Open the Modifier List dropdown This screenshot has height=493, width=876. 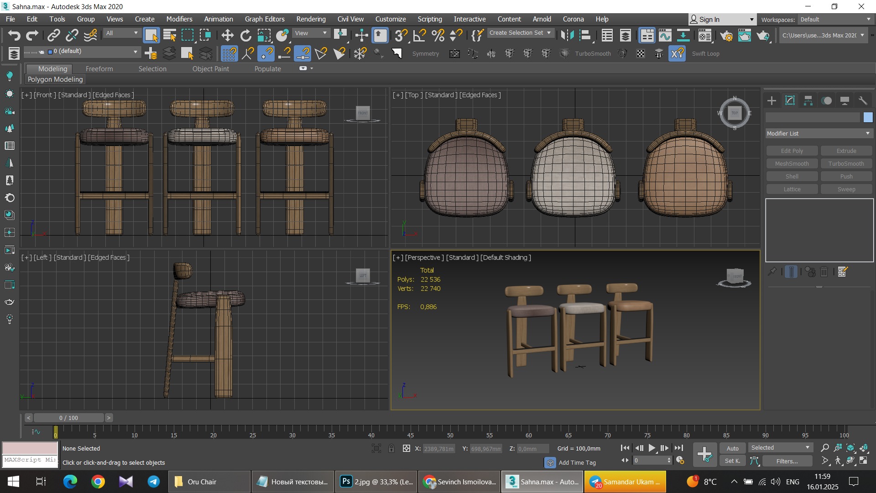[x=819, y=133]
